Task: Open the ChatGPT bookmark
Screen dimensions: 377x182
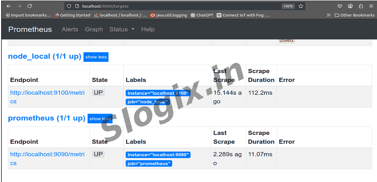Action: pos(202,15)
